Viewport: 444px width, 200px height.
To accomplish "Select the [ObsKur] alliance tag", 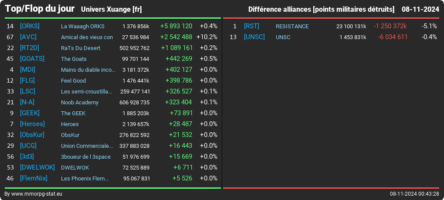I will tap(32, 135).
